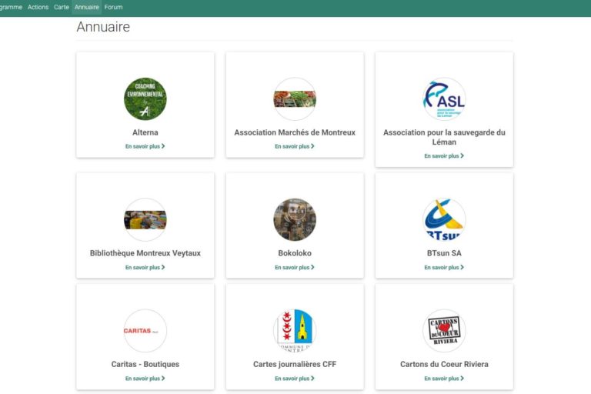
Task: Click the Bibliothèque Montreux Veytaux card title
Action: click(145, 253)
